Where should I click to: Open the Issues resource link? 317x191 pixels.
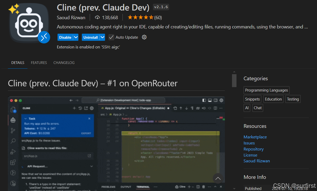pyautogui.click(x=249, y=143)
